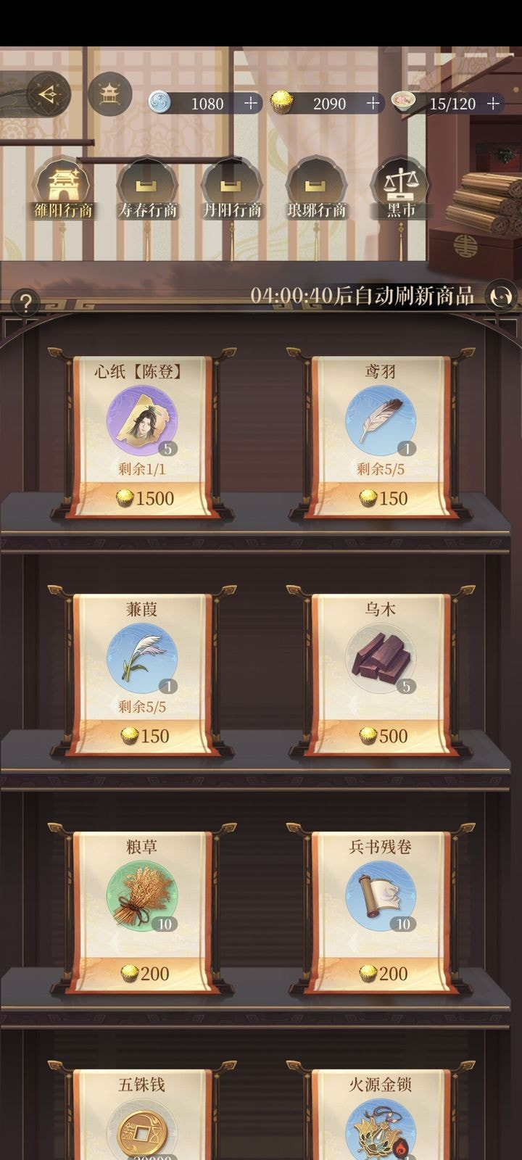Open the question mark help icon
The width and height of the screenshot is (522, 1160).
[x=26, y=302]
